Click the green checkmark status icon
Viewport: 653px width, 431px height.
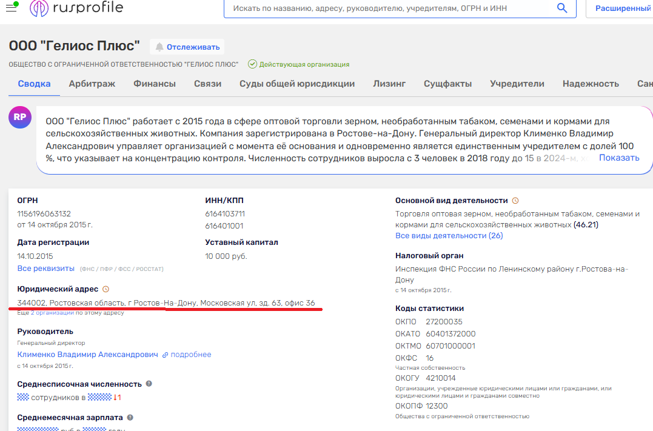[x=252, y=64]
